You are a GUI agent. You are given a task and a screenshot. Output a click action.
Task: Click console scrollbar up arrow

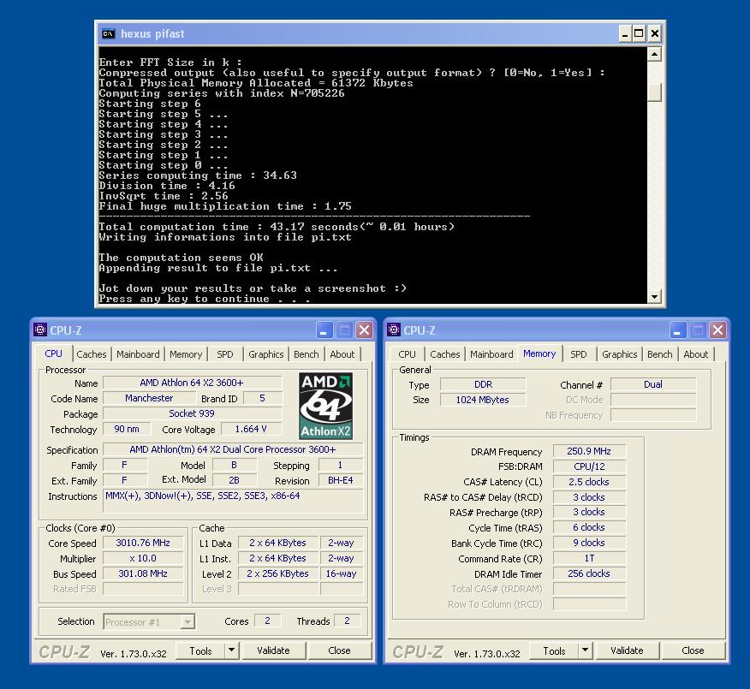pos(654,54)
